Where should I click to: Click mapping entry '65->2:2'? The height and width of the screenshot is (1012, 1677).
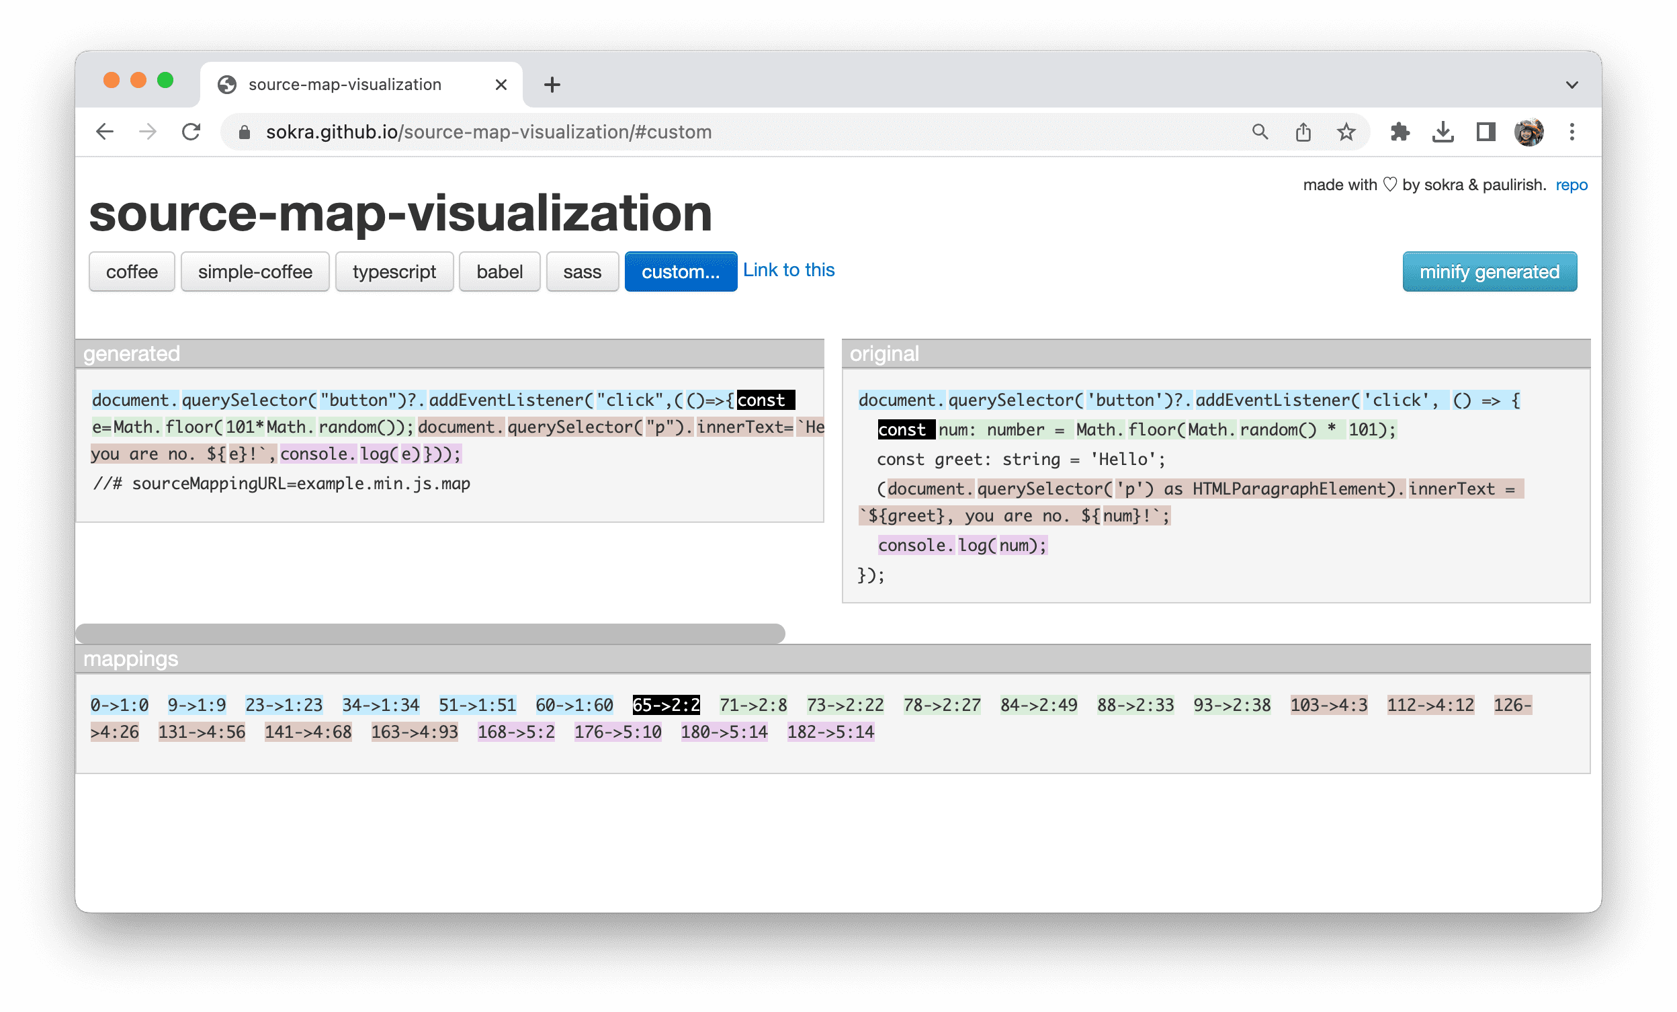coord(666,702)
